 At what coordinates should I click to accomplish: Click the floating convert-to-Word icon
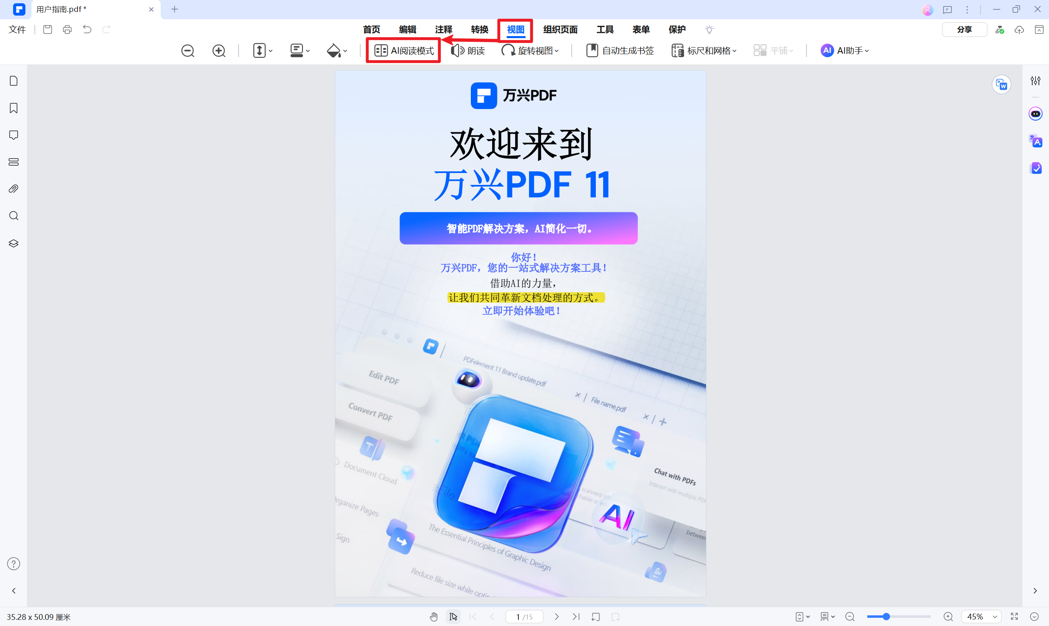(x=1001, y=85)
